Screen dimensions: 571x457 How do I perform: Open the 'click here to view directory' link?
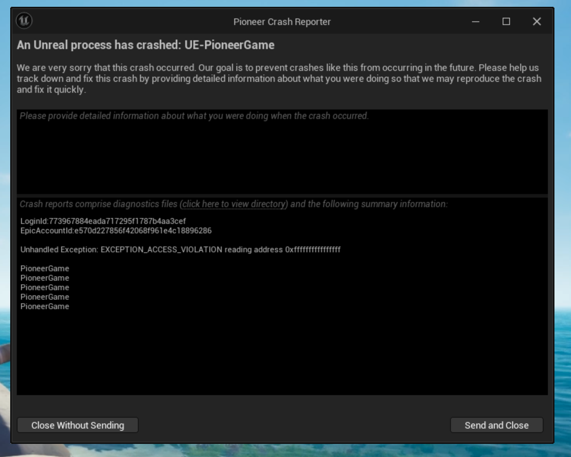234,204
